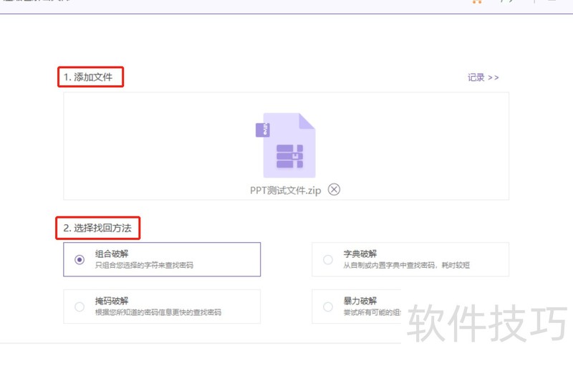Click the 2. 选择找回方法 heading

click(x=97, y=228)
